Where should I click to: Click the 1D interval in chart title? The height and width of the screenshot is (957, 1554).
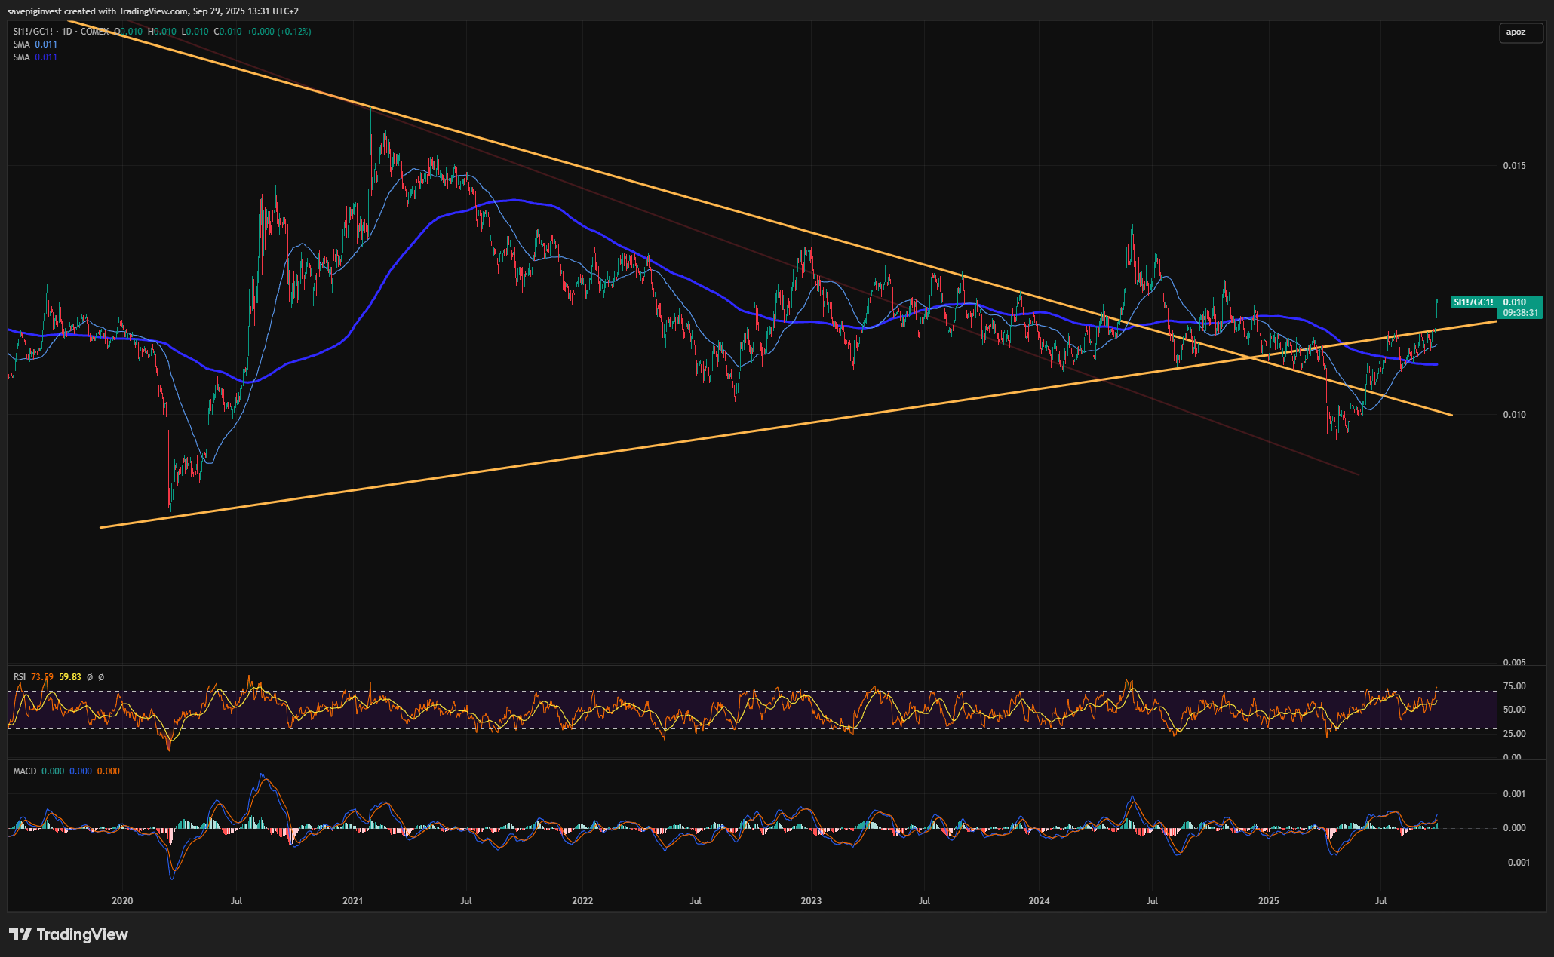(x=66, y=32)
